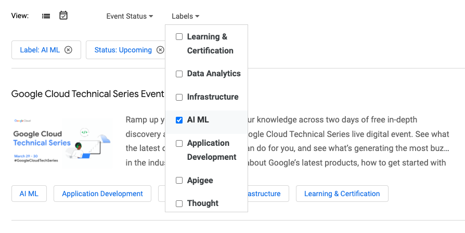Image resolution: width=465 pixels, height=233 pixels.
Task: Click the AI ML tag button
Action: (29, 194)
